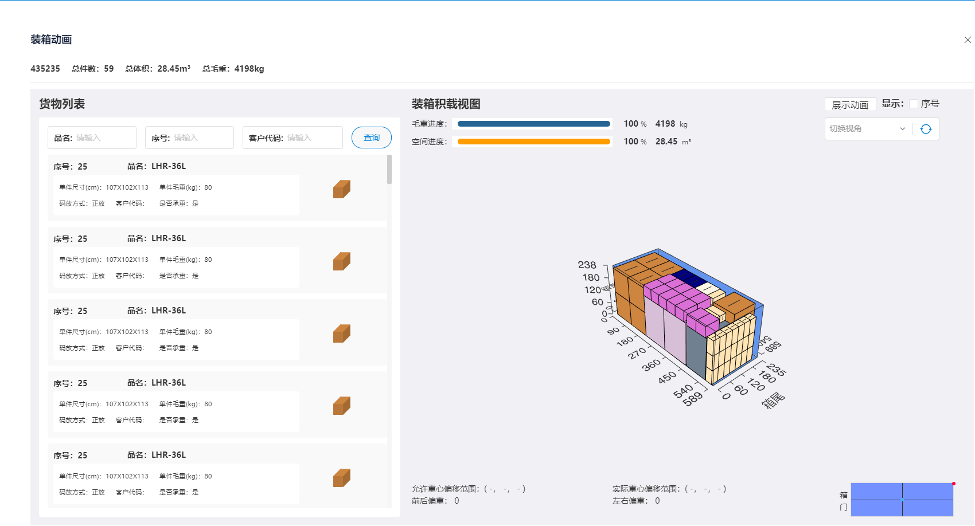Focus the 序号 input field
Image resolution: width=975 pixels, height=526 pixels.
(201, 138)
